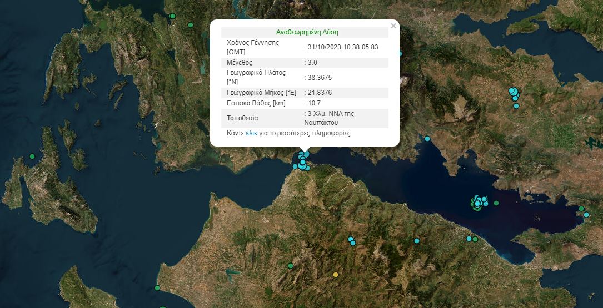Select the cyan marker beside the southern coast green marker
The image size is (603, 308).
click(469, 239)
